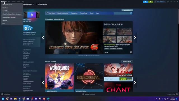Screen dimensions: 179x101
Task: Go to previous featured game arrow
Action: [x=43, y=38]
